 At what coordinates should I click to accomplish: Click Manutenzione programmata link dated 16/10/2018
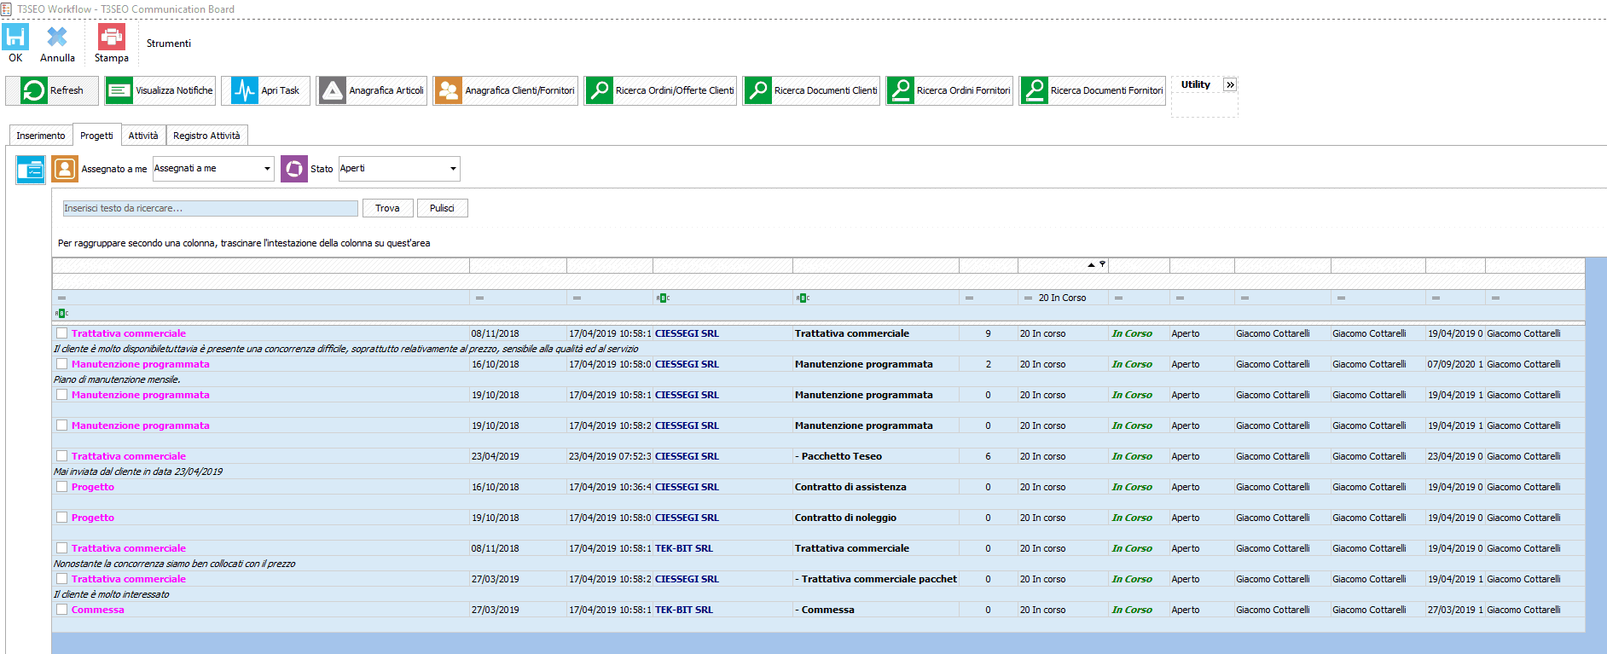(x=141, y=364)
